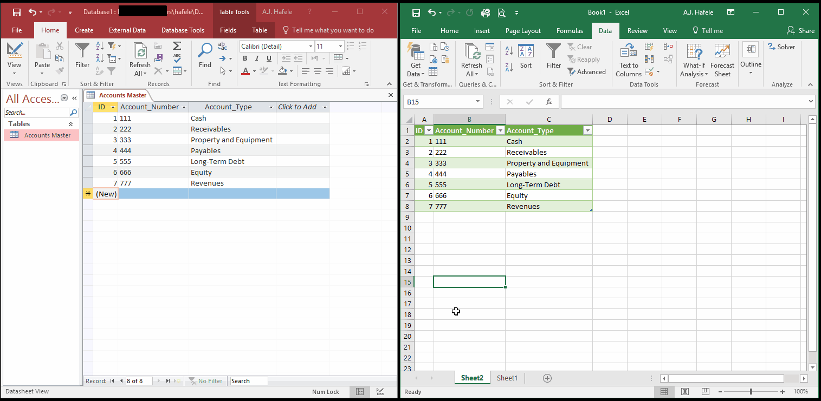821x401 pixels.
Task: Undo in Access quick access toolbar
Action: pos(32,12)
